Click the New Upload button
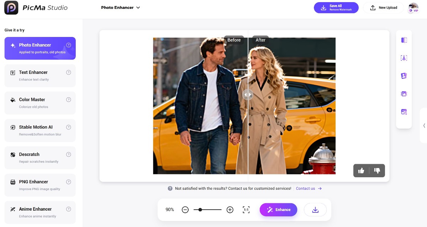 (383, 7)
